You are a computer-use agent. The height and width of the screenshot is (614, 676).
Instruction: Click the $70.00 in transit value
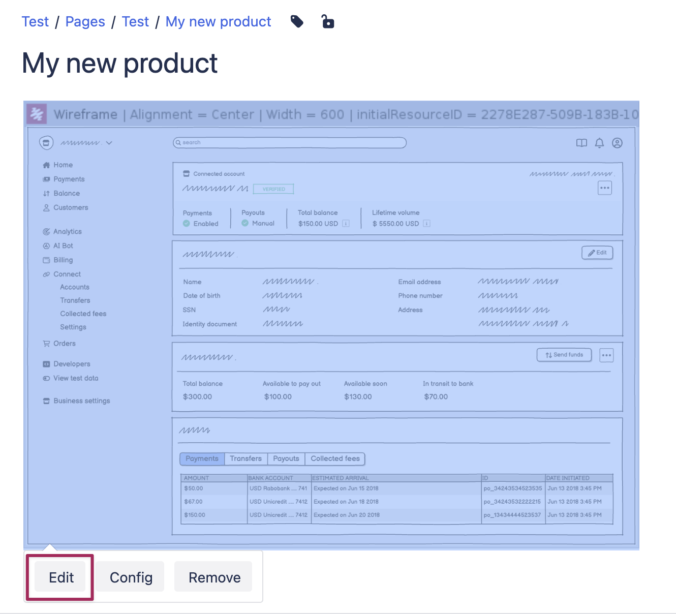coord(436,396)
